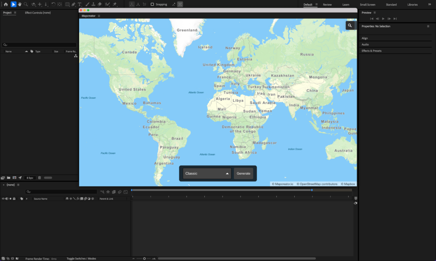Open the Mapcreator panel menu
The width and height of the screenshot is (436, 261).
99,16
